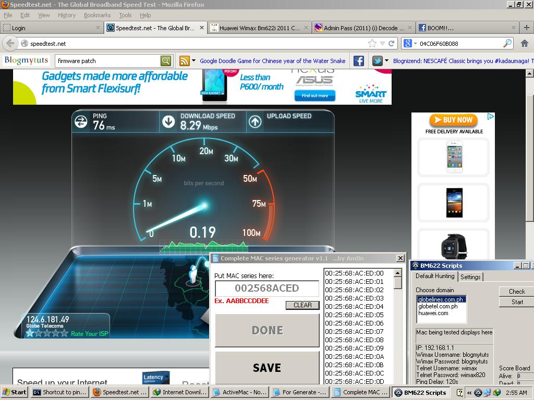Click the help icon in system tray
Screen dimensions: 534x400
pos(459,392)
